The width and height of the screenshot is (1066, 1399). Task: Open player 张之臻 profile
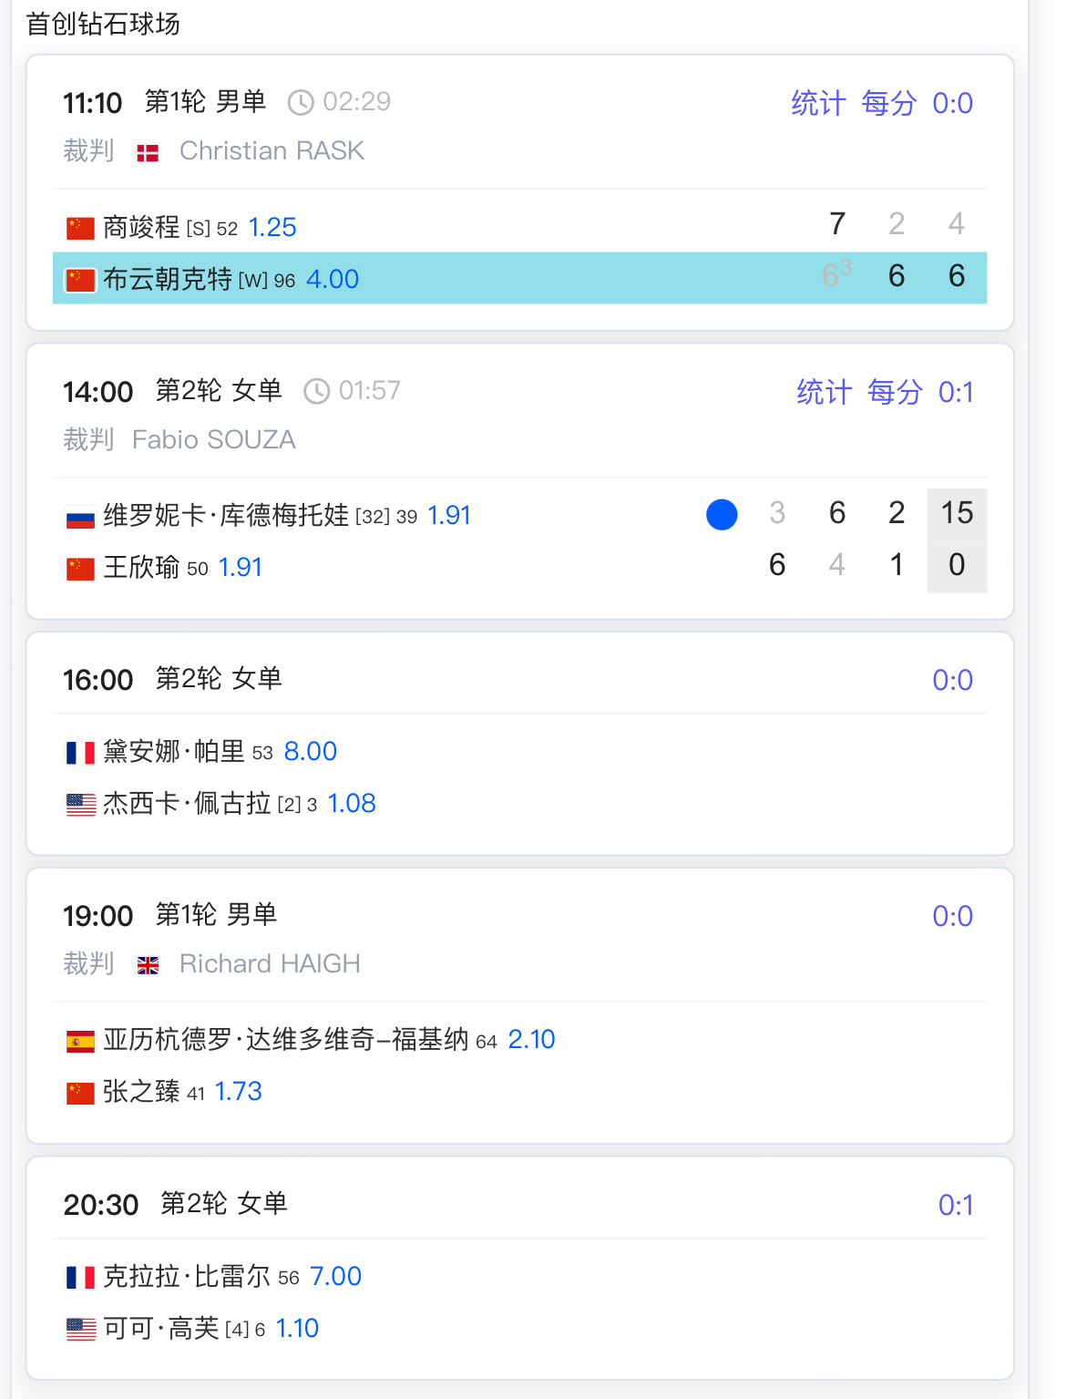pyautogui.click(x=141, y=1091)
